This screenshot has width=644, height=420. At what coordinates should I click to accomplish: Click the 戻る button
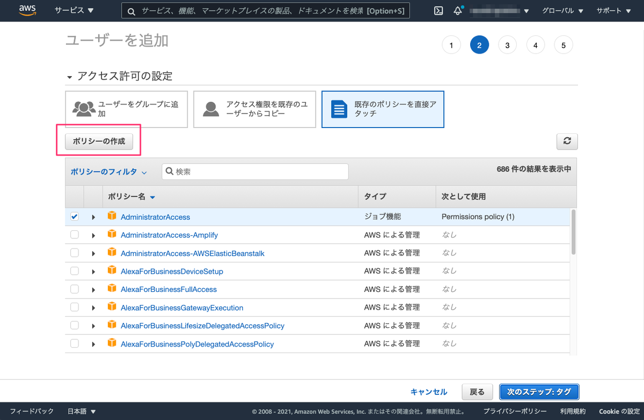point(477,392)
